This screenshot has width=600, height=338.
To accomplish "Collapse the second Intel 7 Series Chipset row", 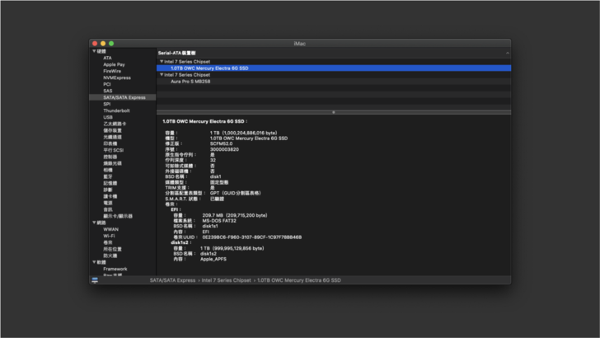I will click(161, 75).
